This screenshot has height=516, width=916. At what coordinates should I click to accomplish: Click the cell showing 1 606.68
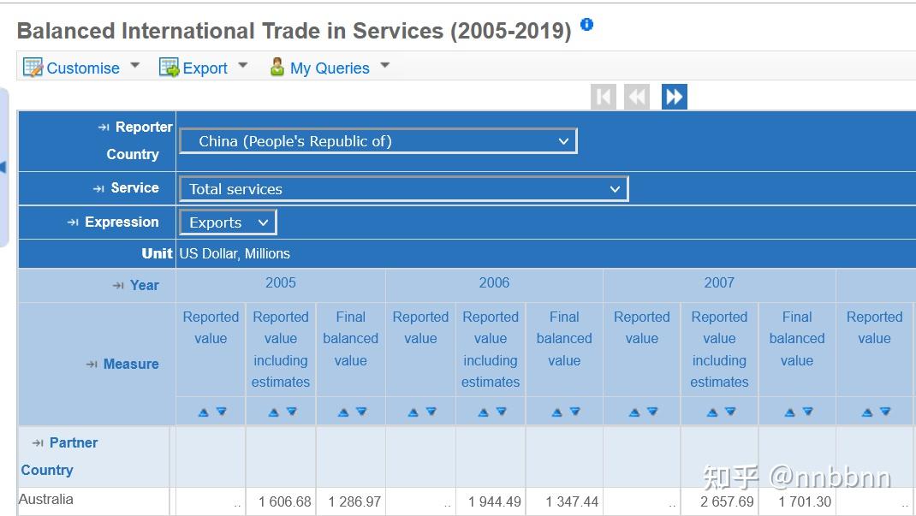pos(287,502)
